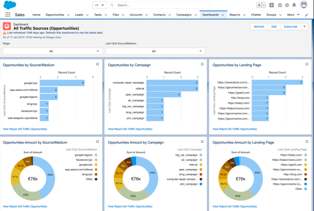The image size is (314, 211).
Task: Click the €33k segment of Source/Medium donut
Action: pos(49,175)
